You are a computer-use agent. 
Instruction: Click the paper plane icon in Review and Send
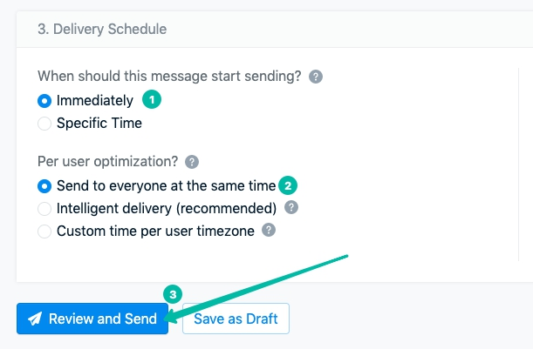pyautogui.click(x=35, y=319)
